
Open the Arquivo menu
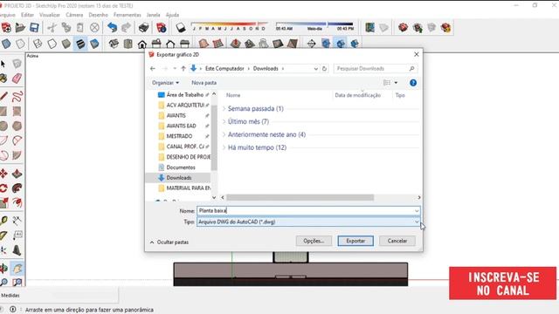[8, 15]
